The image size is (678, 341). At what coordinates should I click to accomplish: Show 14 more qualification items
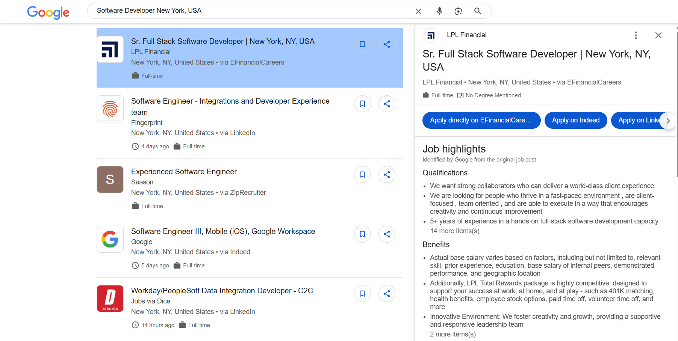coord(454,231)
